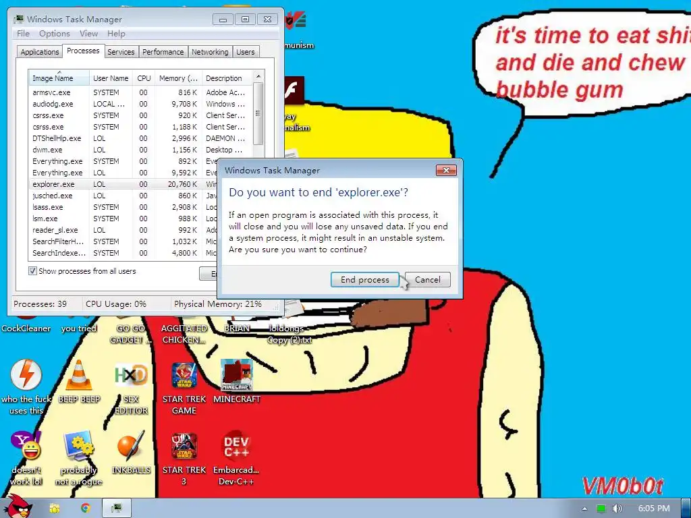691x518 pixels.
Task: Open the pinned Explorer folder taskbar icon
Action: coord(55,509)
